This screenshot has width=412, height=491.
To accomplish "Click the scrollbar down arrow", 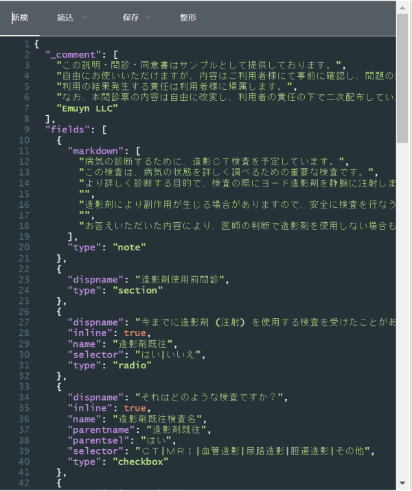I will pyautogui.click(x=402, y=483).
